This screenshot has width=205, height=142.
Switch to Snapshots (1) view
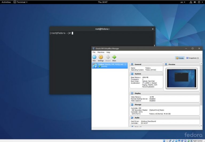(x=192, y=58)
